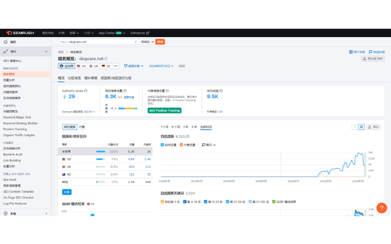
Task: Click the 反向链接 info icon
Action: [221, 91]
